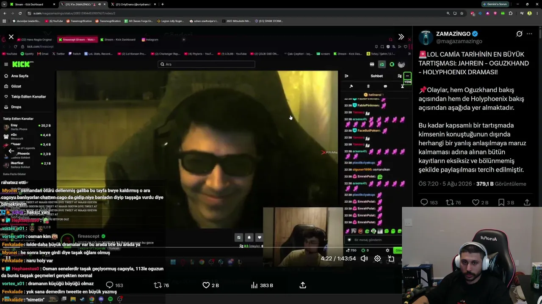Repost using the icon under the video
The height and width of the screenshot is (304, 542).
[158, 285]
